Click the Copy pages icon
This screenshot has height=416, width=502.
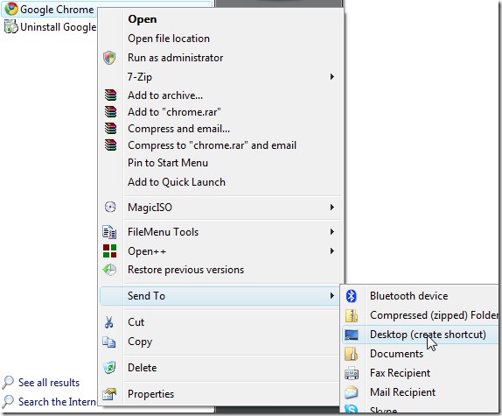(109, 342)
